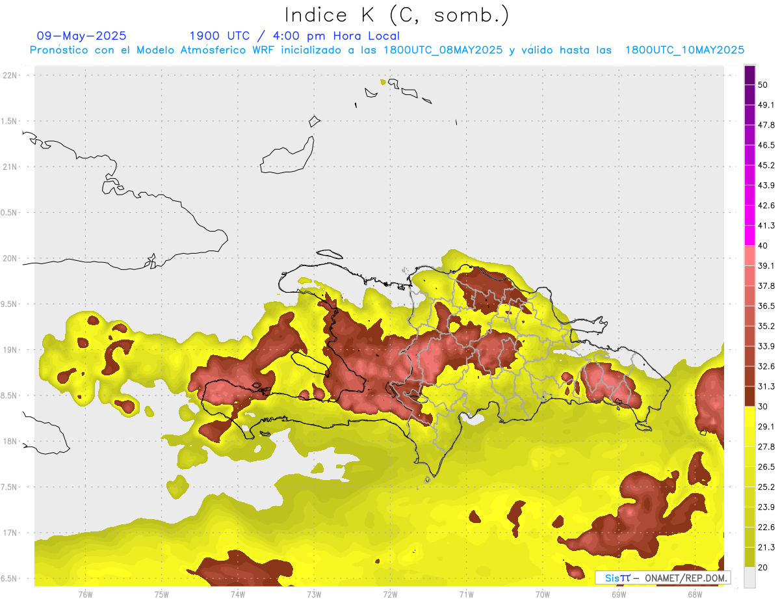This screenshot has width=780, height=603.
Task: Click the "73W" longitude label
Action: point(314,594)
